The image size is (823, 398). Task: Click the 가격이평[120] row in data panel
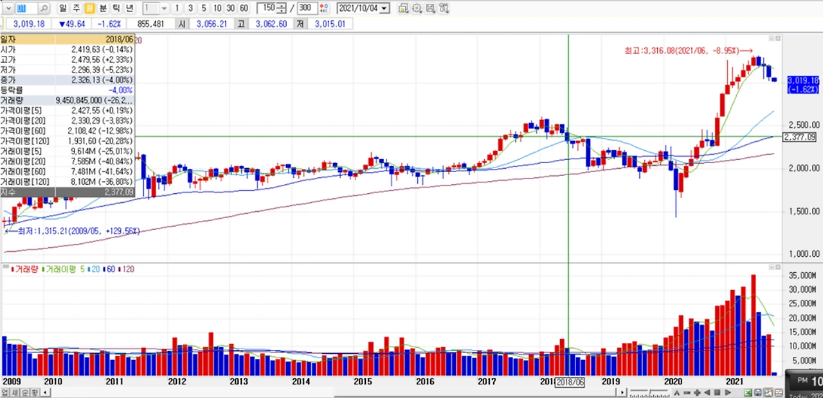pyautogui.click(x=67, y=141)
